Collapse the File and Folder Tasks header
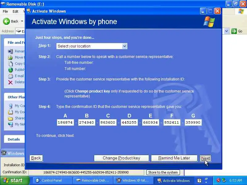The width and height of the screenshot is (247, 185). [15, 43]
